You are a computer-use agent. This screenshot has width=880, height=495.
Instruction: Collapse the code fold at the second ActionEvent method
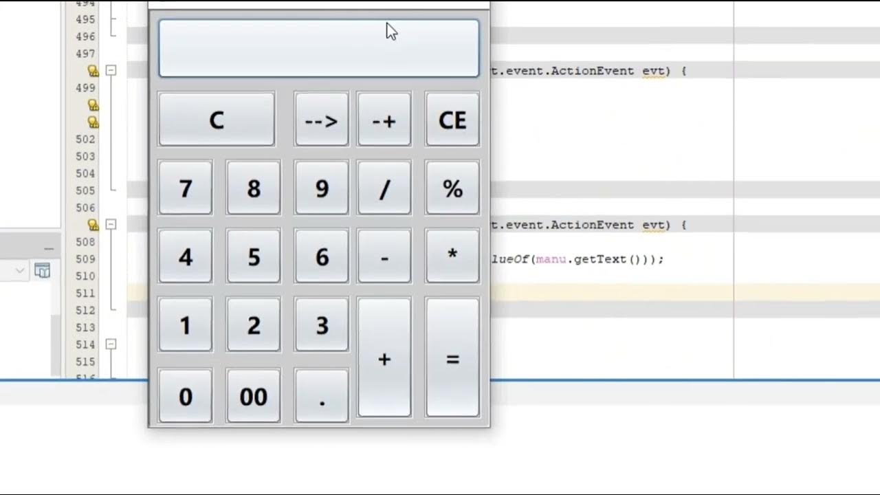coord(111,224)
